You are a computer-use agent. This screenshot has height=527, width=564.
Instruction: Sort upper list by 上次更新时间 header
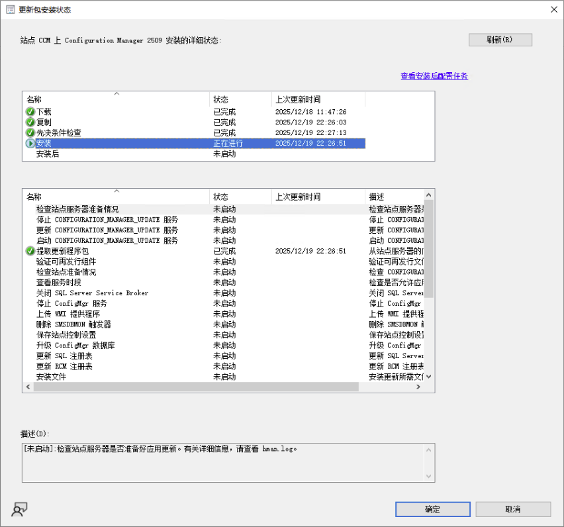click(x=318, y=99)
